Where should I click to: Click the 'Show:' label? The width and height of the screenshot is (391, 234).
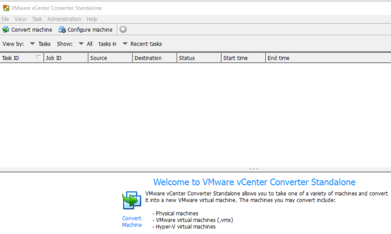(x=65, y=44)
